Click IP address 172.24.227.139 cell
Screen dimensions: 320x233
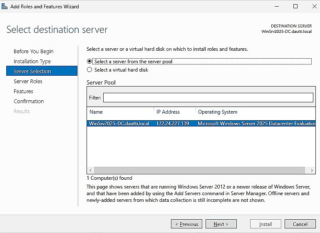[173, 124]
